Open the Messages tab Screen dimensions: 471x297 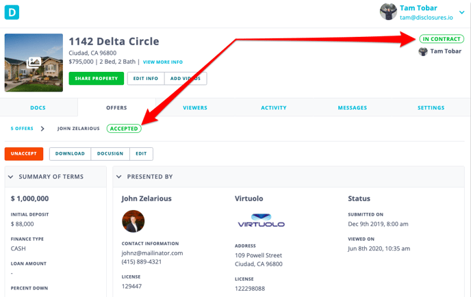(353, 107)
